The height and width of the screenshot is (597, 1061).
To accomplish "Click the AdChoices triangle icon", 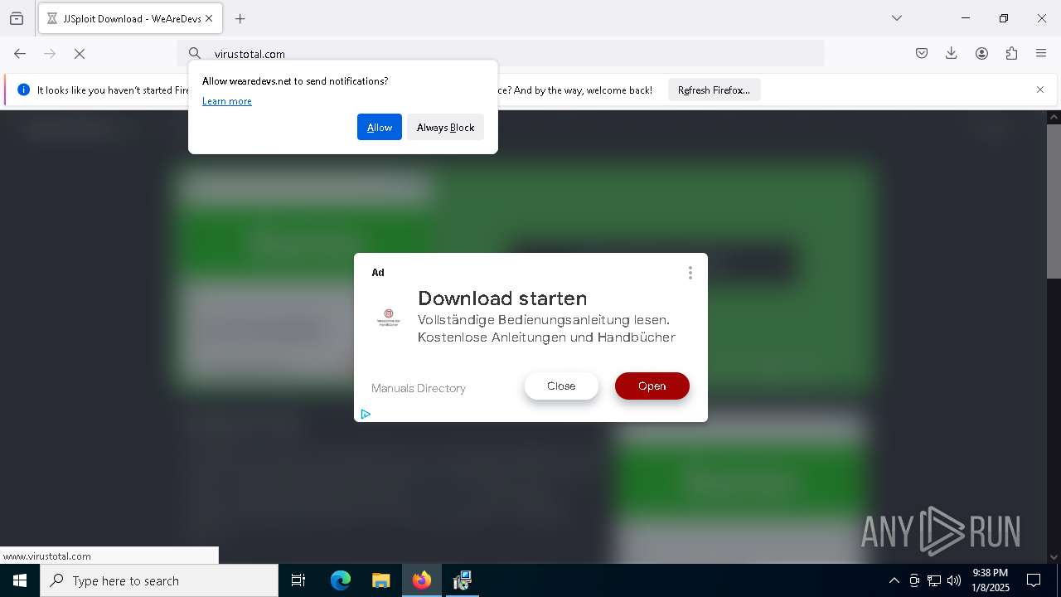I will [x=366, y=414].
